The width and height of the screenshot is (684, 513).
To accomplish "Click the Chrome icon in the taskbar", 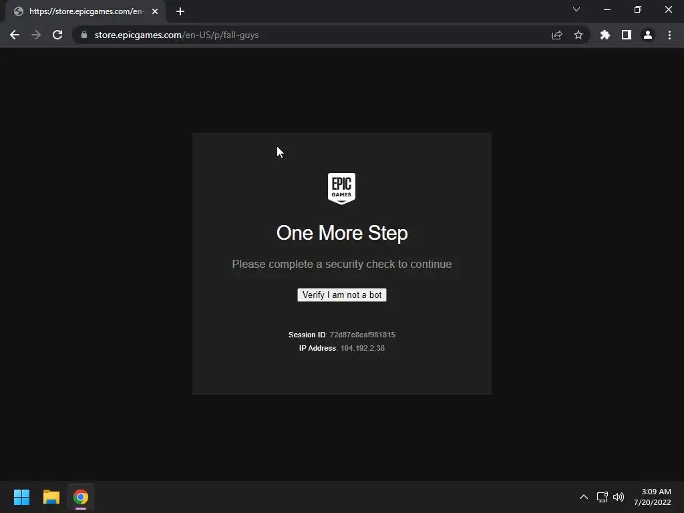I will tap(81, 497).
